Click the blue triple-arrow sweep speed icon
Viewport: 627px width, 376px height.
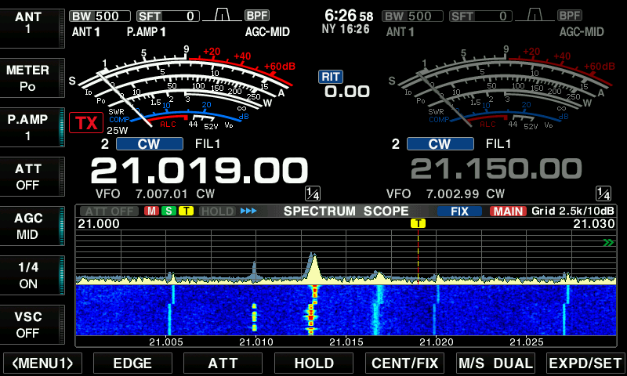coord(248,211)
